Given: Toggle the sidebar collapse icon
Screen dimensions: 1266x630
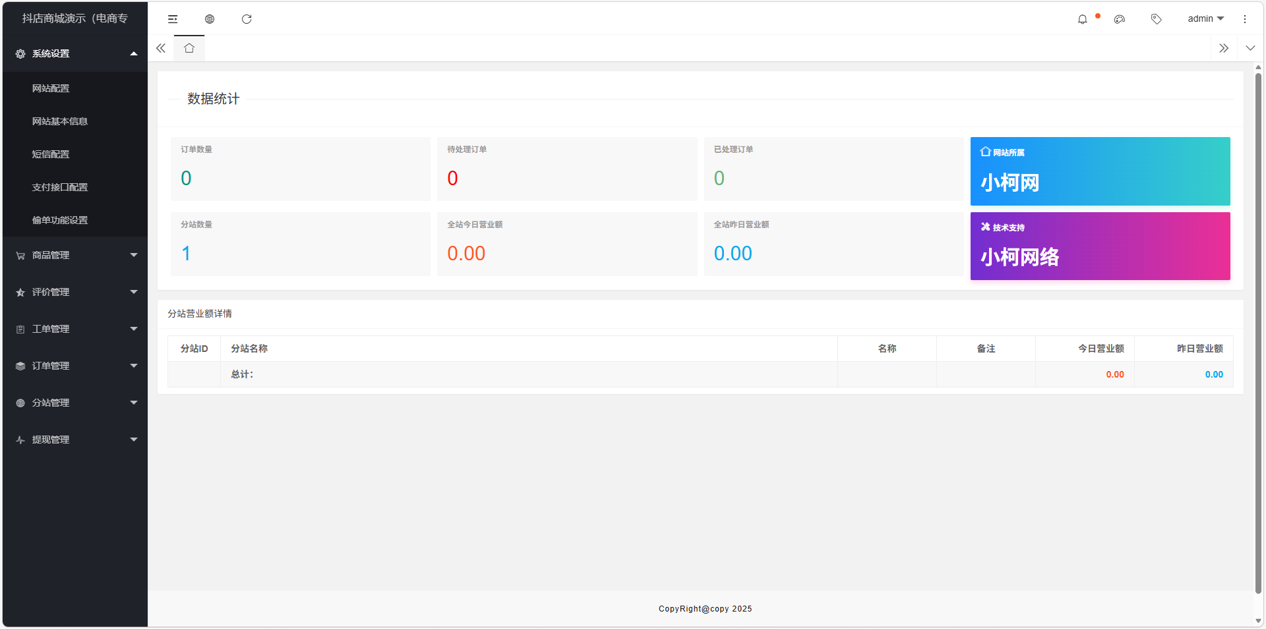Looking at the screenshot, I should [173, 19].
